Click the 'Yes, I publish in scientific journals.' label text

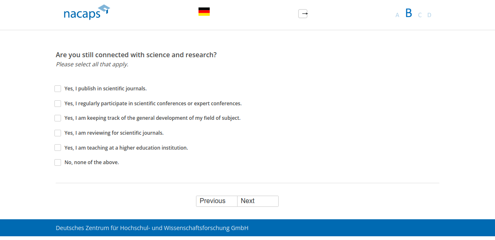pyautogui.click(x=105, y=89)
